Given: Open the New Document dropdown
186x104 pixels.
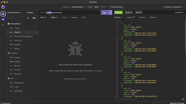Looking at the screenshot, I should pos(78,7).
